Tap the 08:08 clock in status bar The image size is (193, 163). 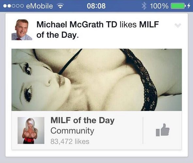[96, 6]
